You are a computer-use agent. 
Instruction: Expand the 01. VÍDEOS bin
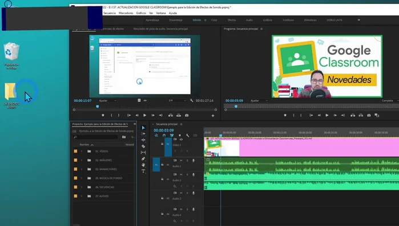click(x=82, y=151)
